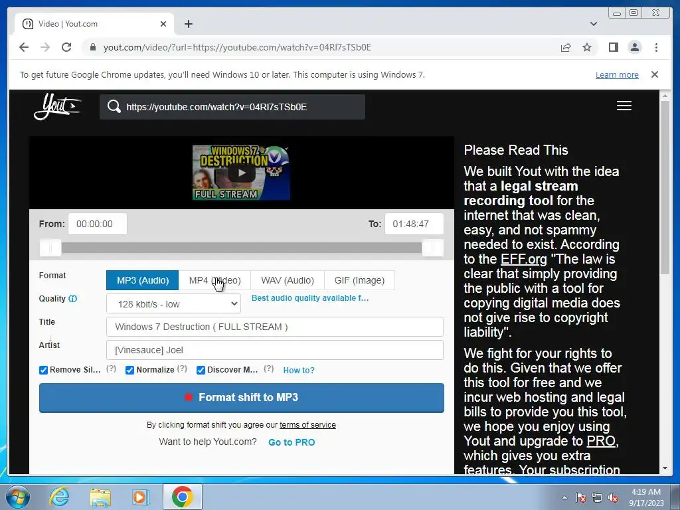Click the network tray icon
Viewport: 680px width, 510px height.
tap(597, 497)
